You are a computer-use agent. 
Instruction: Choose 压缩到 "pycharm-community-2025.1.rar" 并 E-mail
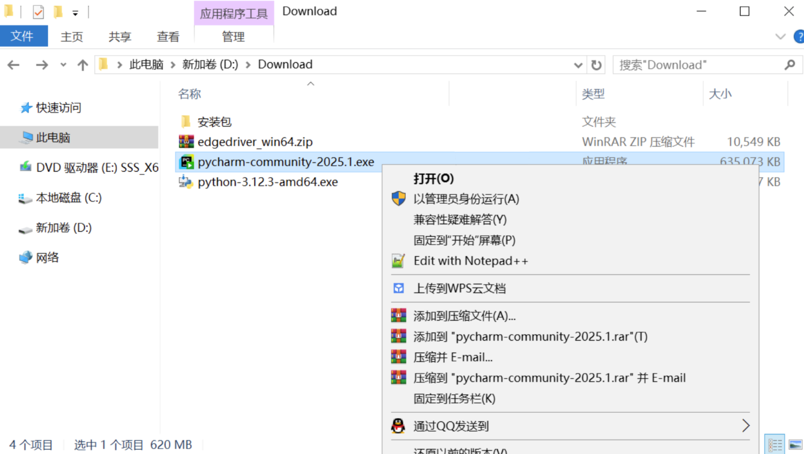550,378
